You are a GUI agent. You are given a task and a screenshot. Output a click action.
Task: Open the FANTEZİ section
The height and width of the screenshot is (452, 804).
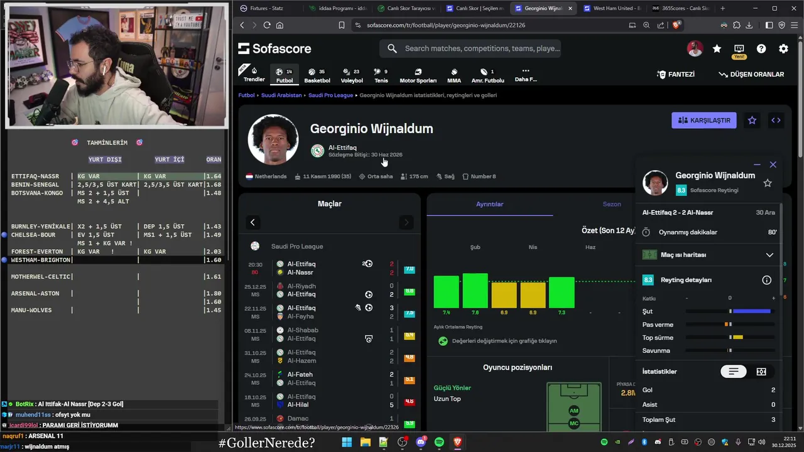pyautogui.click(x=676, y=74)
